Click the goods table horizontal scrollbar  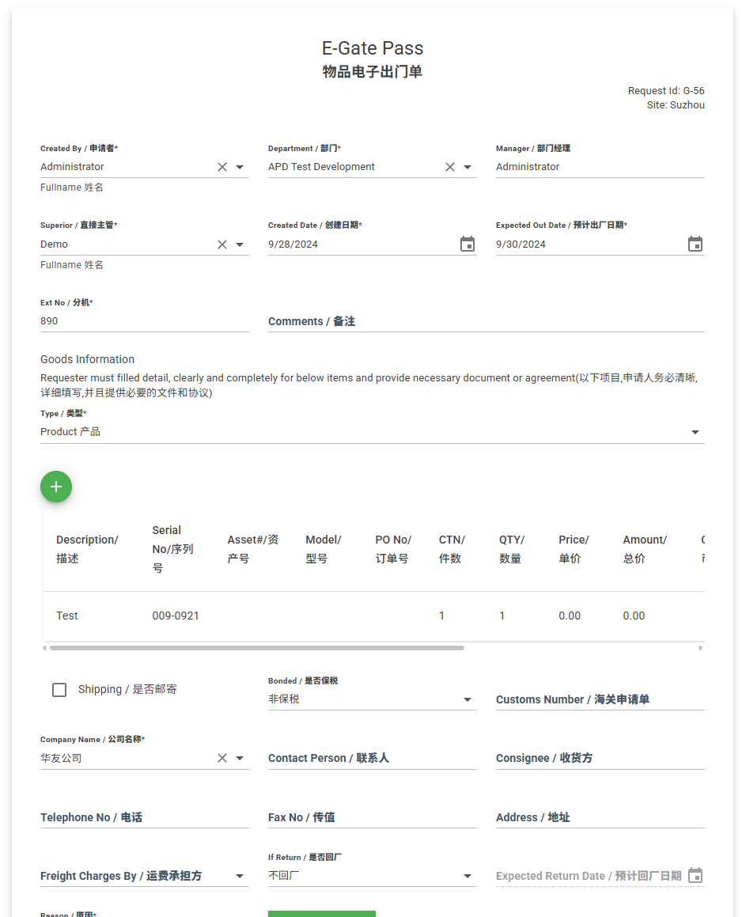coord(257,648)
